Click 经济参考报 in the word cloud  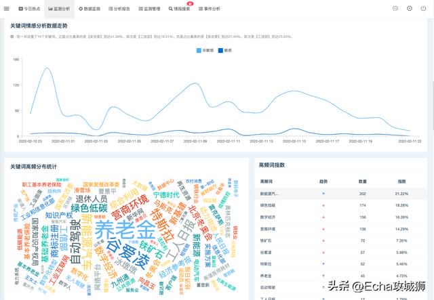coord(175,267)
